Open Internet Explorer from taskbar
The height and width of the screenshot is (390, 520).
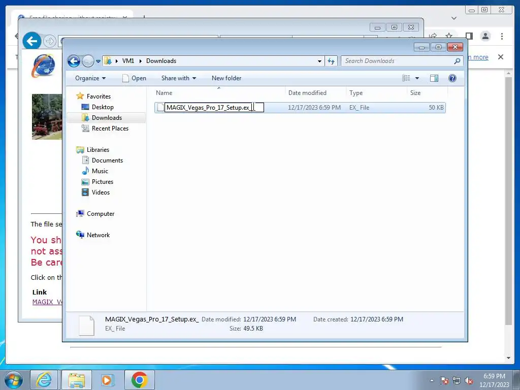tap(44, 380)
